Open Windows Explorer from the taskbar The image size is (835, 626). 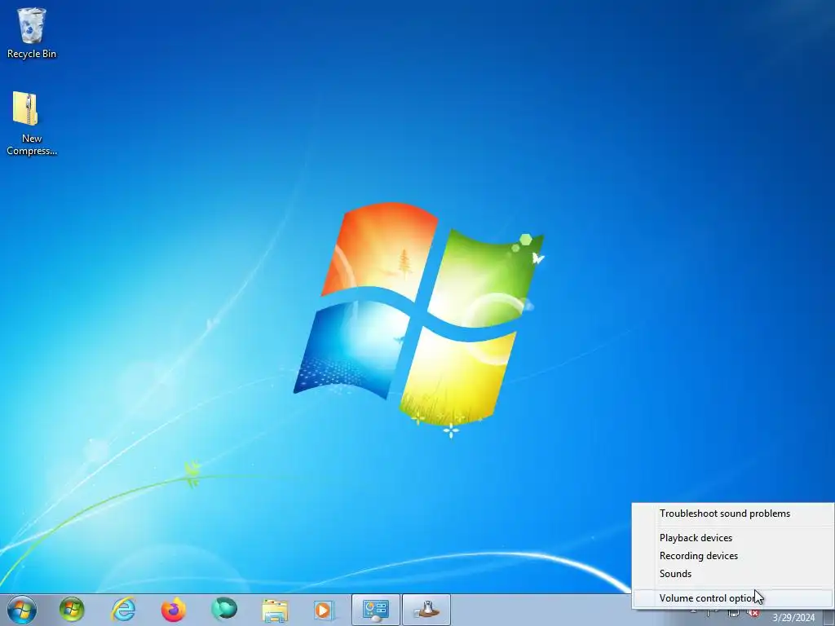click(275, 610)
